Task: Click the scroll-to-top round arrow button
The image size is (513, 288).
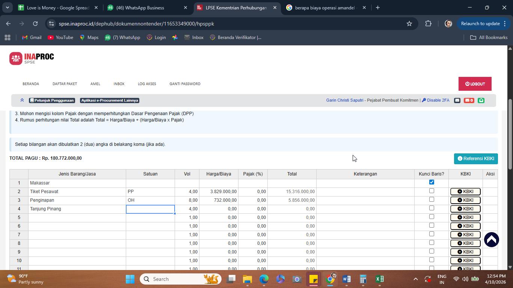Action: [491, 240]
